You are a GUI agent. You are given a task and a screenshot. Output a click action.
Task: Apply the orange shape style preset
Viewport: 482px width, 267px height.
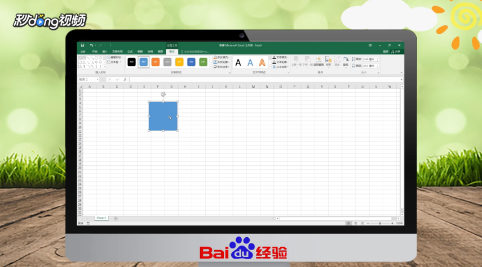[156, 62]
